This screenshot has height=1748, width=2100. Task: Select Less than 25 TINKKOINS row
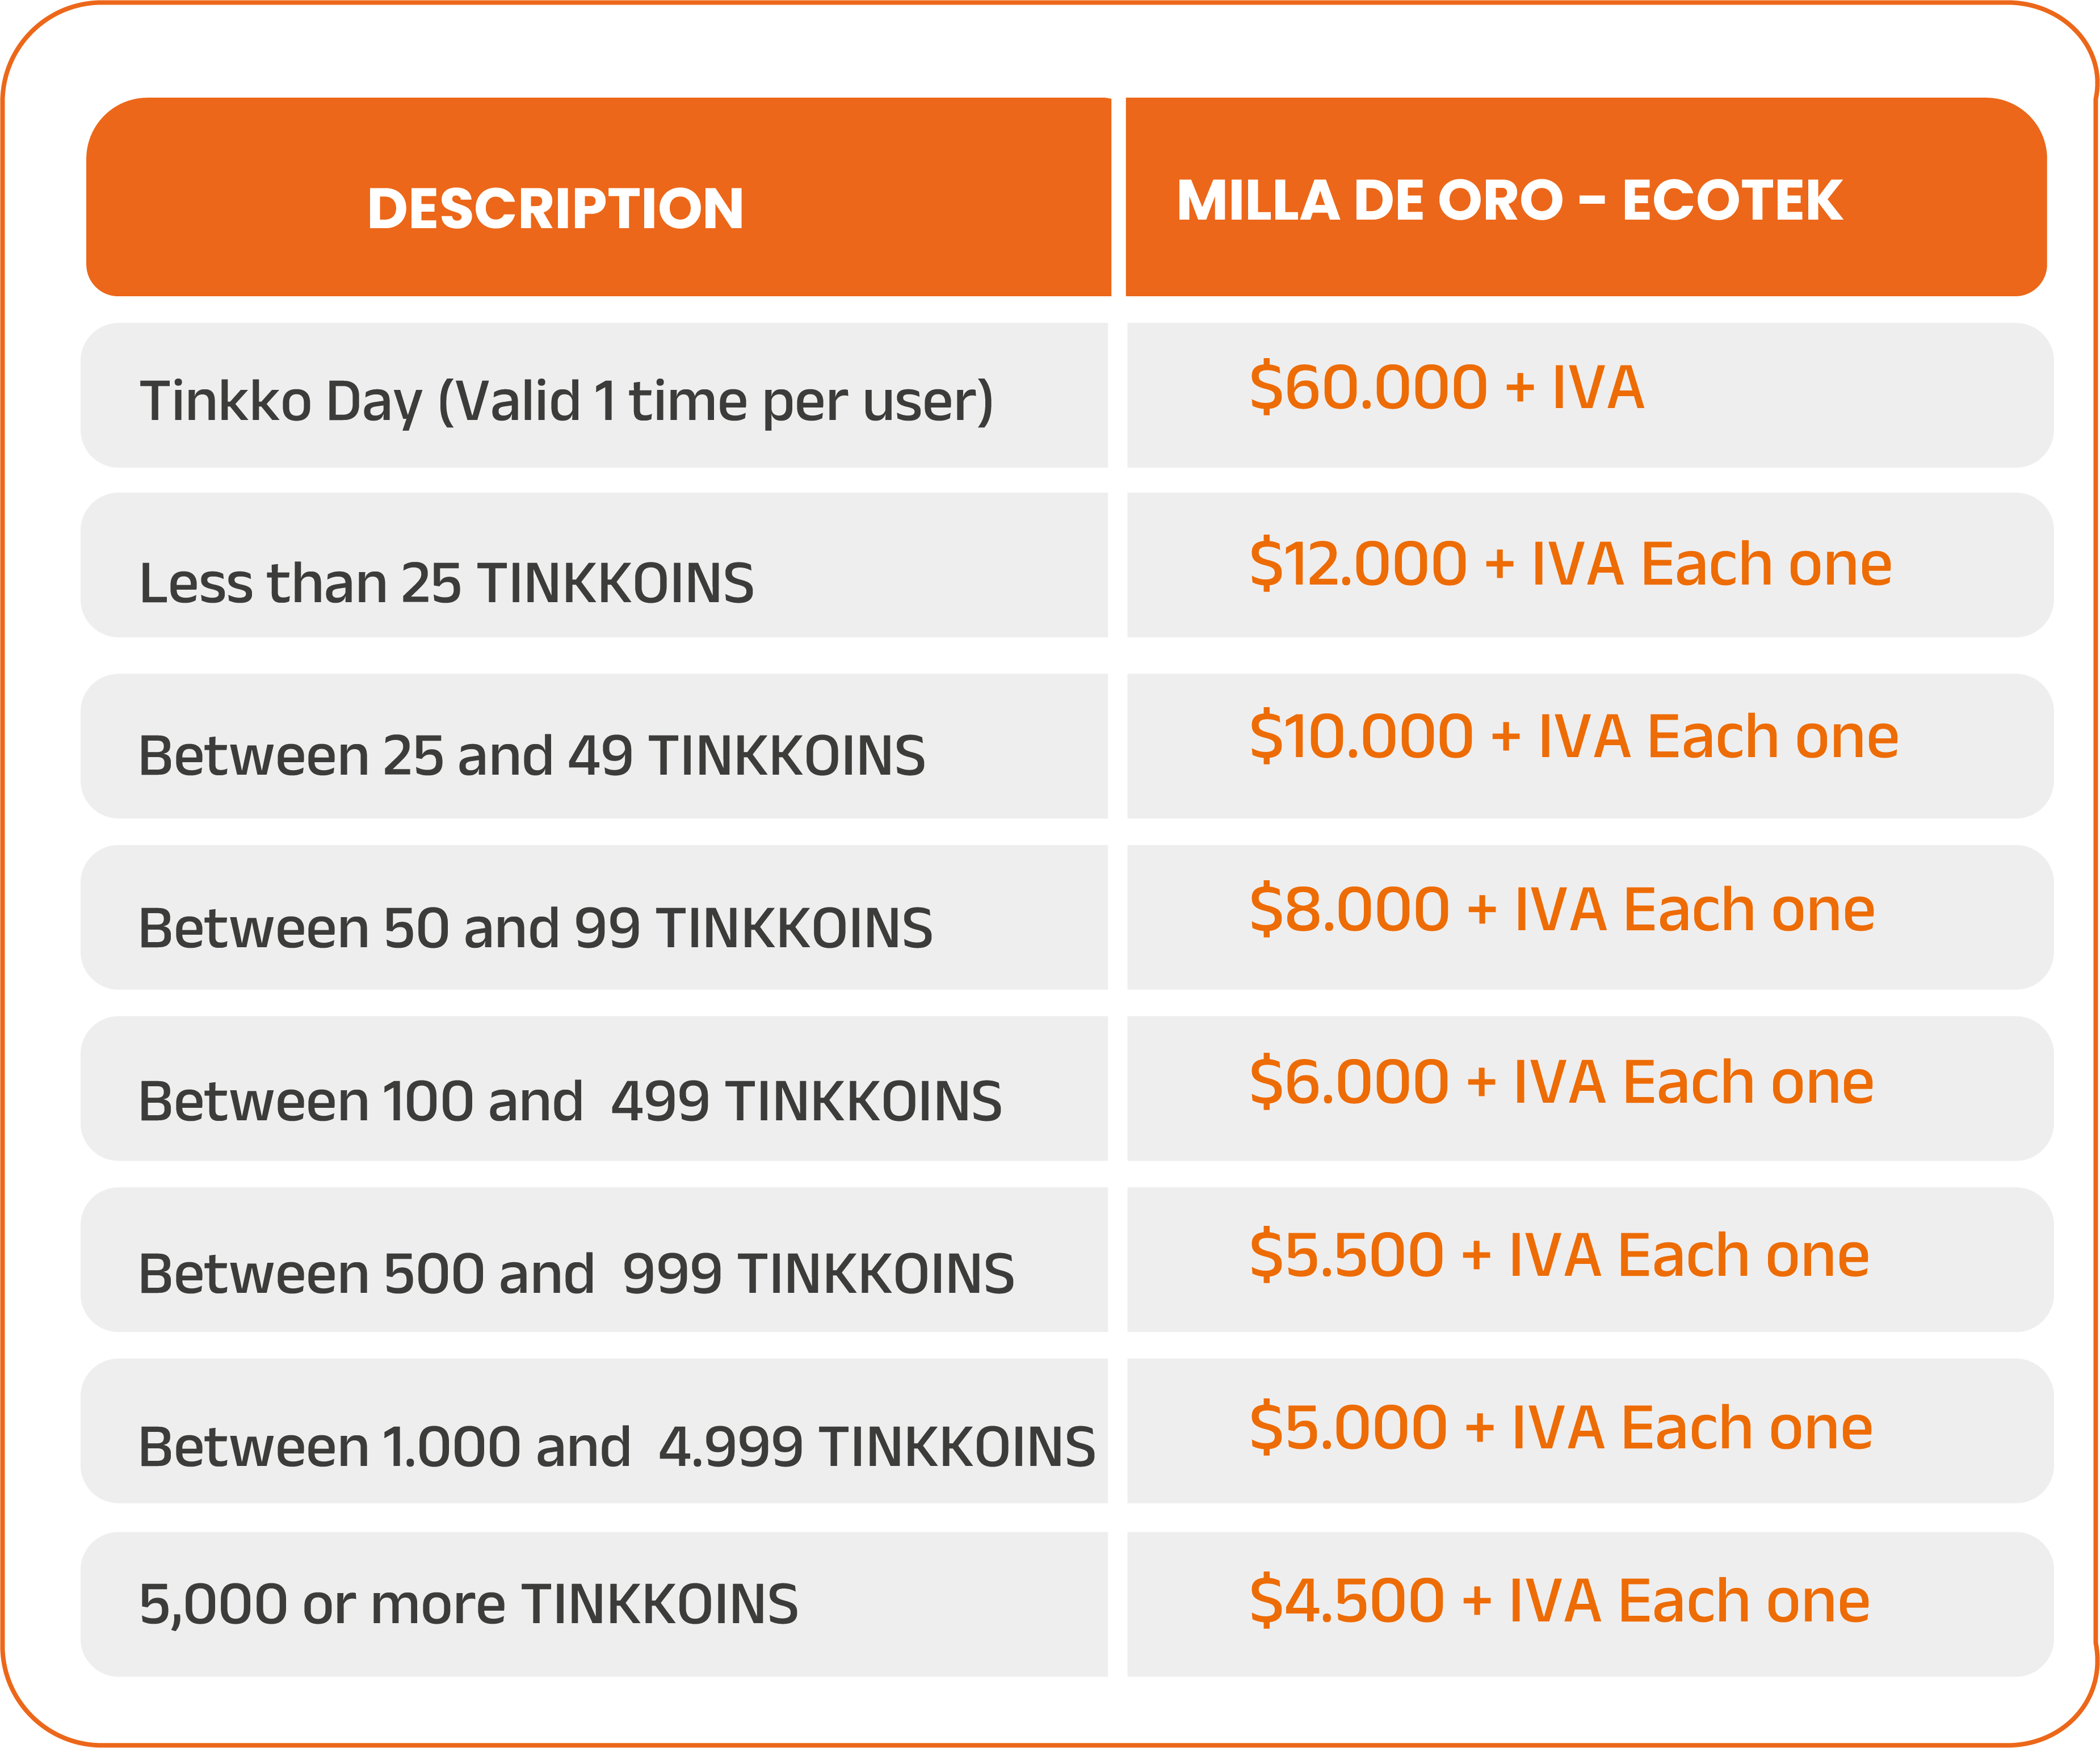coord(446,583)
